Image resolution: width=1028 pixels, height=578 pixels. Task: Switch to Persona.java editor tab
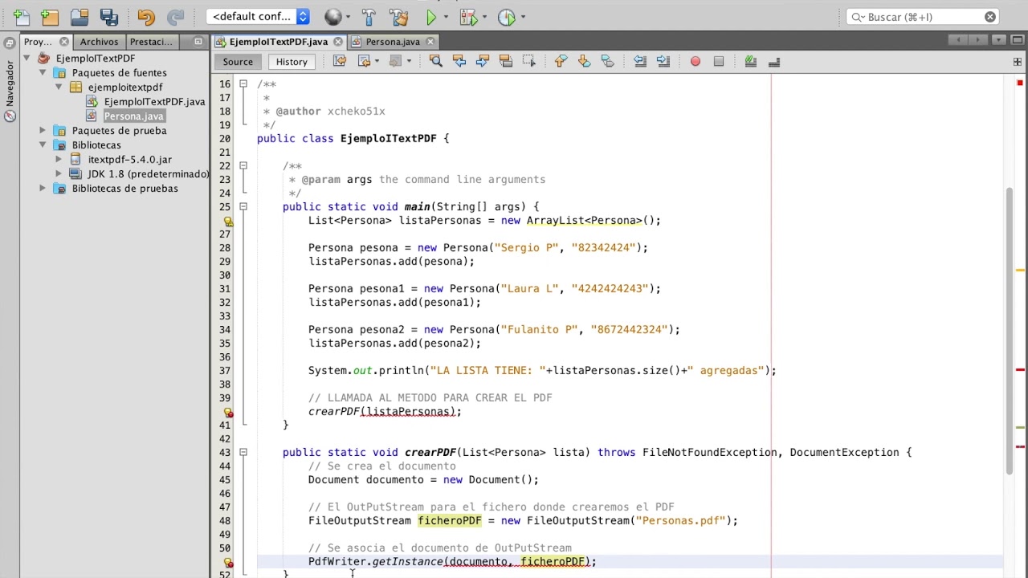(393, 42)
